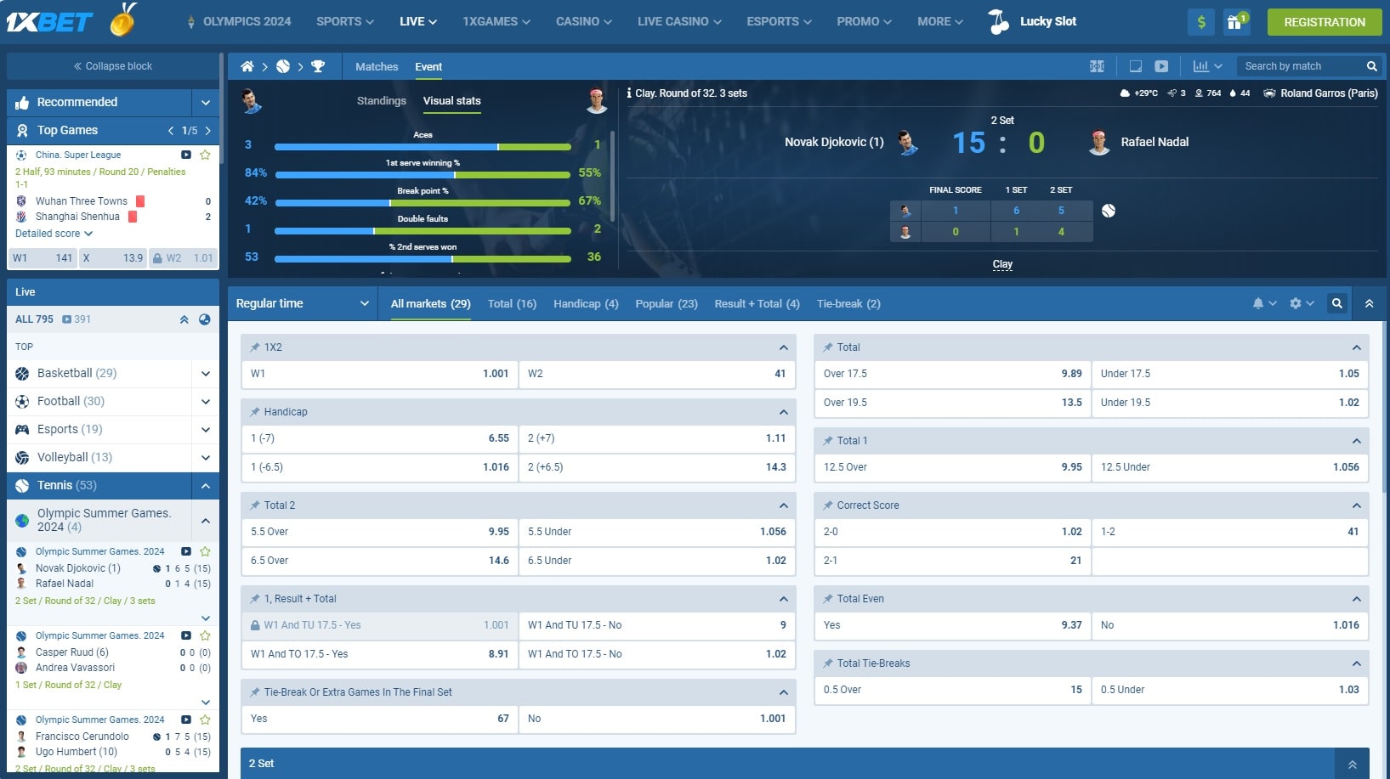This screenshot has width=1390, height=779.
Task: Click the home icon in breadcrumb
Action: (x=247, y=66)
